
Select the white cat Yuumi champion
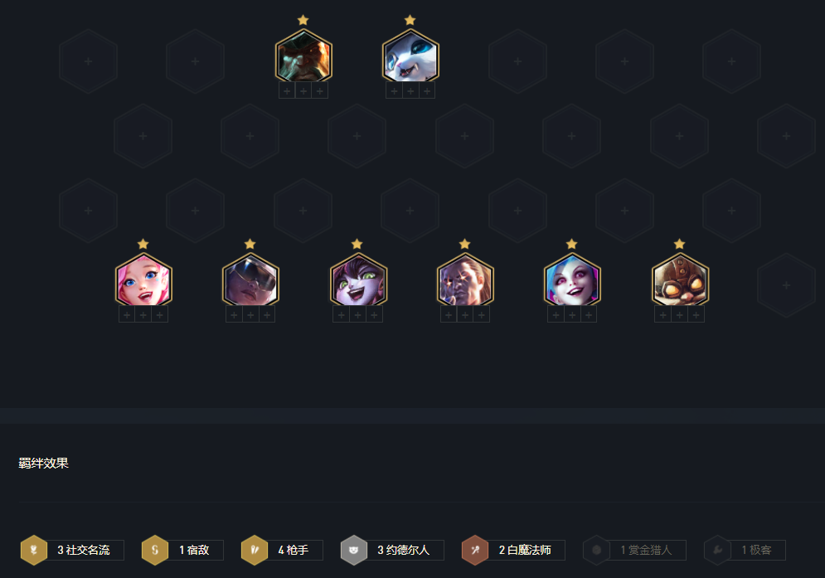coord(410,56)
